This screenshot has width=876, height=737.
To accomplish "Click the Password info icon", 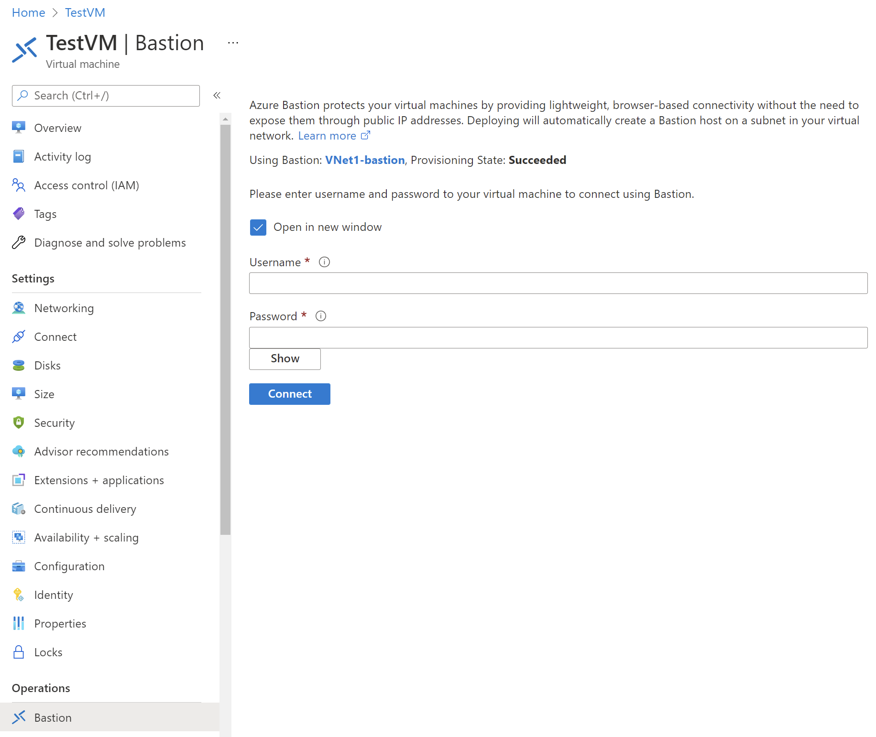I will 321,316.
